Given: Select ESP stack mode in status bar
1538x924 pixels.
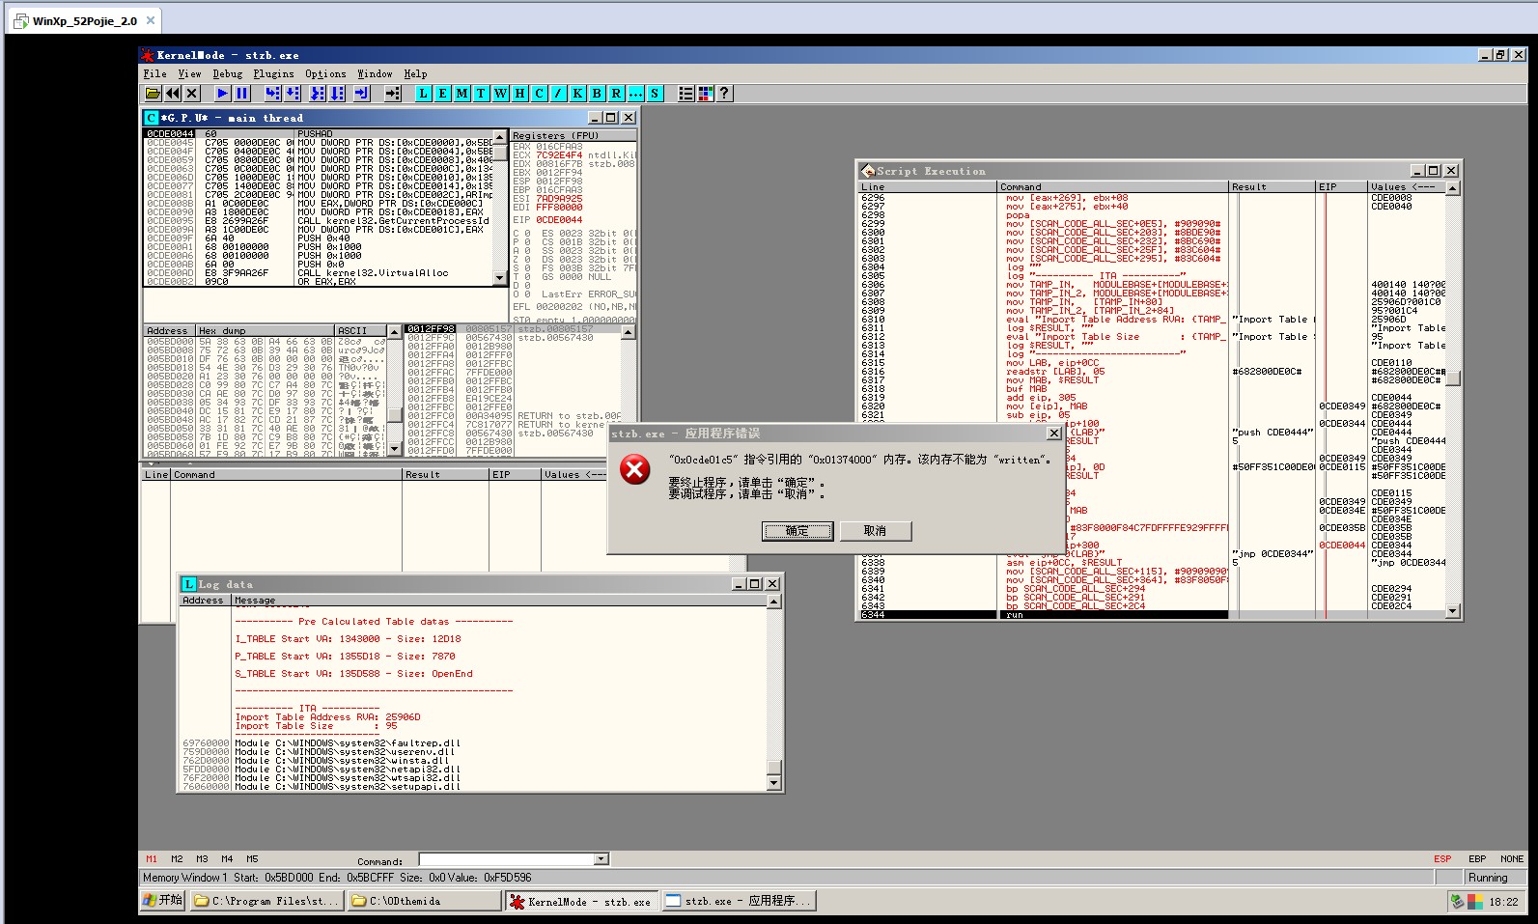Looking at the screenshot, I should [x=1442, y=858].
